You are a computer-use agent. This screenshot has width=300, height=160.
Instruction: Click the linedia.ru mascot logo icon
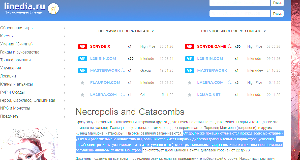[x=53, y=9]
